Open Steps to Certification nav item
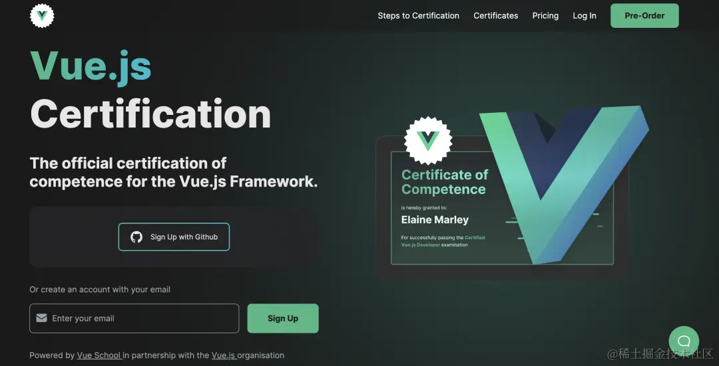 (418, 15)
